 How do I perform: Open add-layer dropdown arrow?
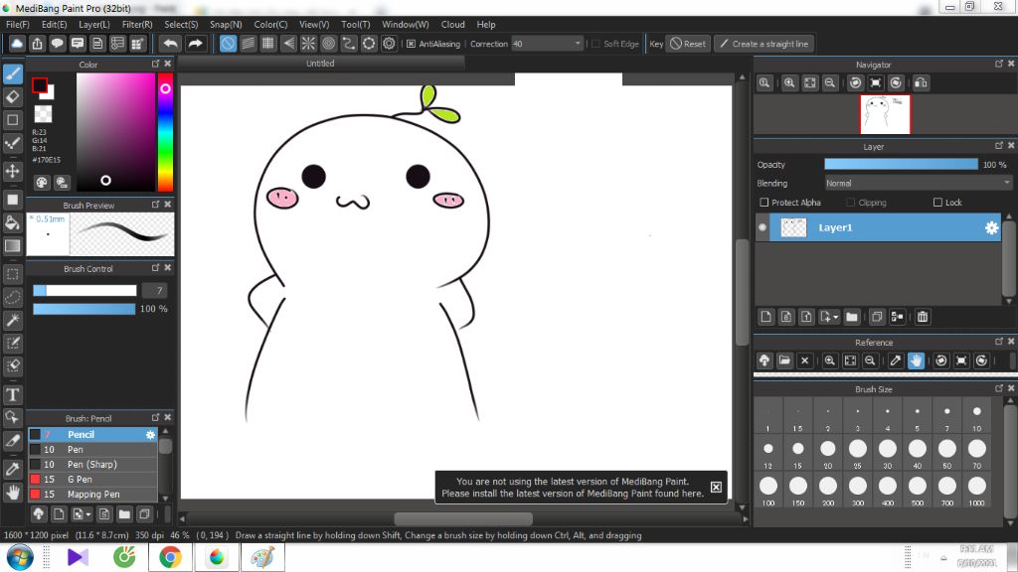(x=835, y=317)
